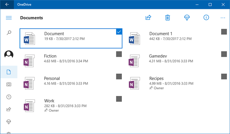Open Shared items in the sidebar
The width and height of the screenshot is (230, 134).
[9, 109]
